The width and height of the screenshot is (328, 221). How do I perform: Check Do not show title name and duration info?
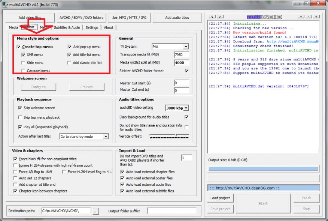click(186, 127)
